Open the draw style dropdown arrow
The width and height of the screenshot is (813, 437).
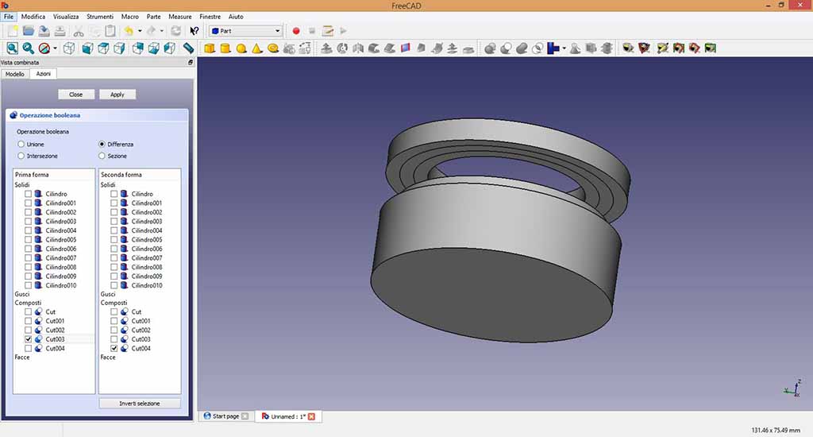55,48
